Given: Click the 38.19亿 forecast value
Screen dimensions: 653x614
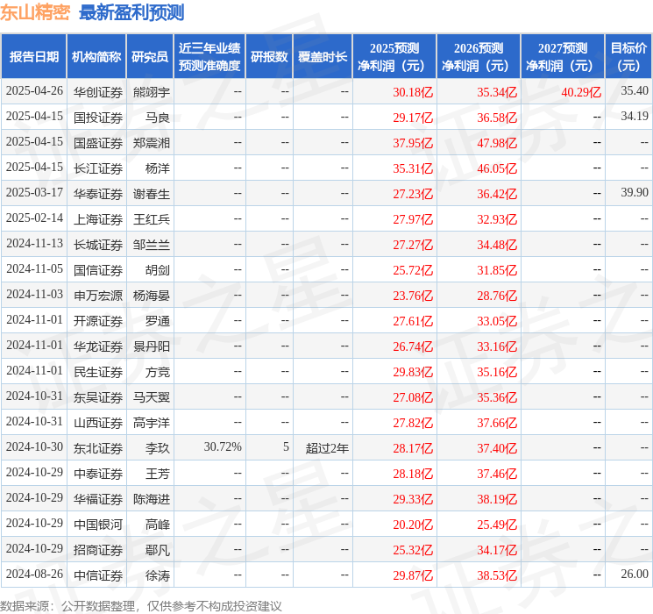Looking at the screenshot, I should (497, 499).
